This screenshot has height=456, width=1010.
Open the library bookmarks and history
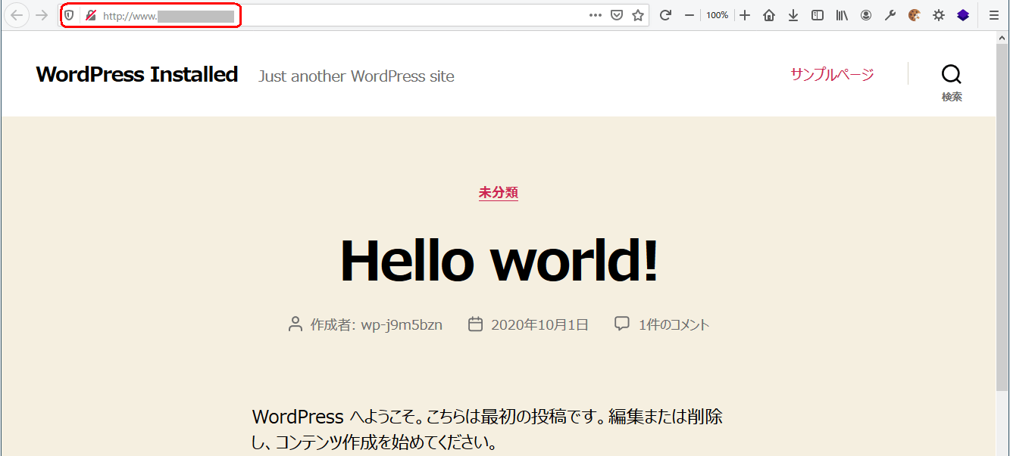tap(842, 15)
